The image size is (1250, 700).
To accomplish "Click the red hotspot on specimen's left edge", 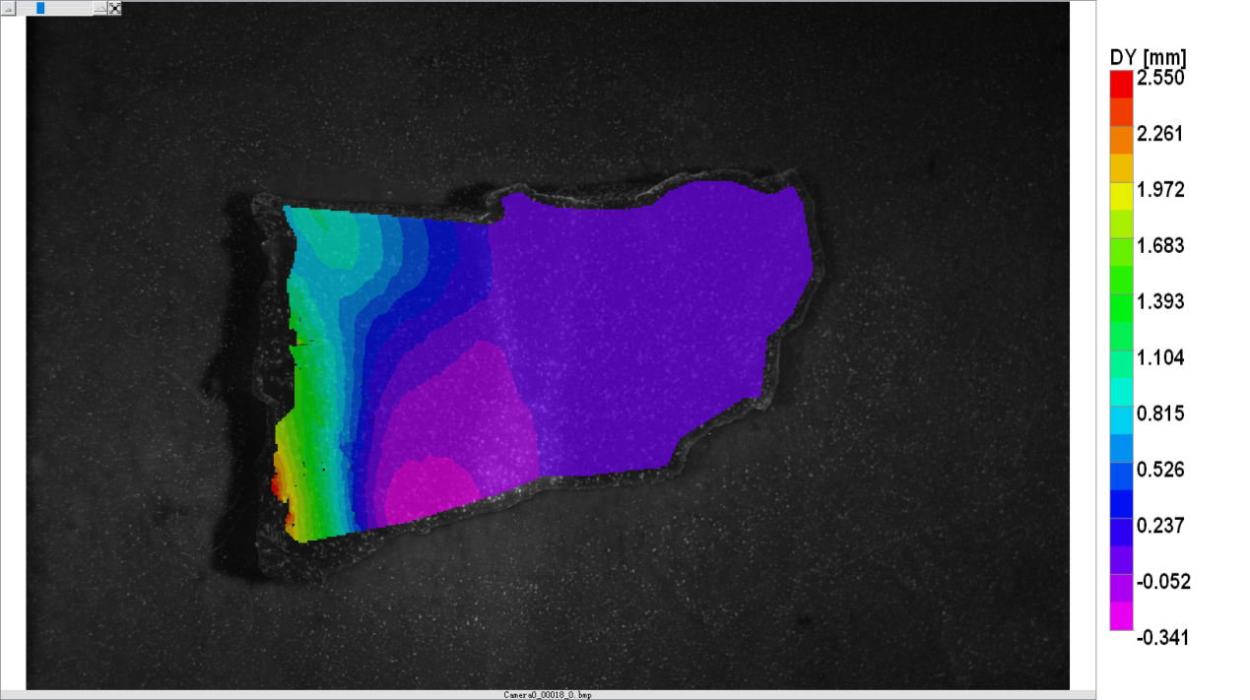I will click(x=275, y=485).
